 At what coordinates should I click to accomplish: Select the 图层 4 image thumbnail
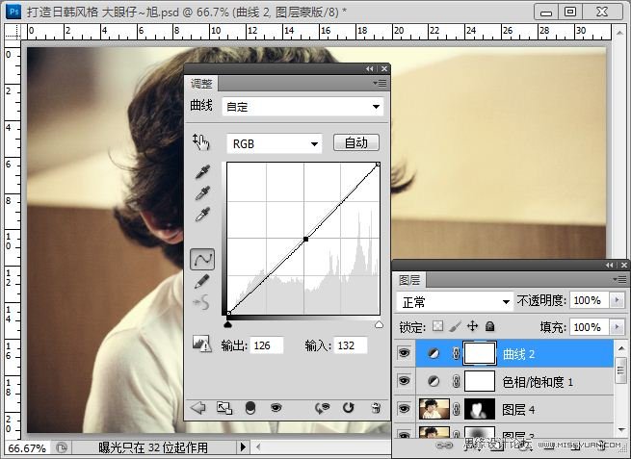(434, 409)
